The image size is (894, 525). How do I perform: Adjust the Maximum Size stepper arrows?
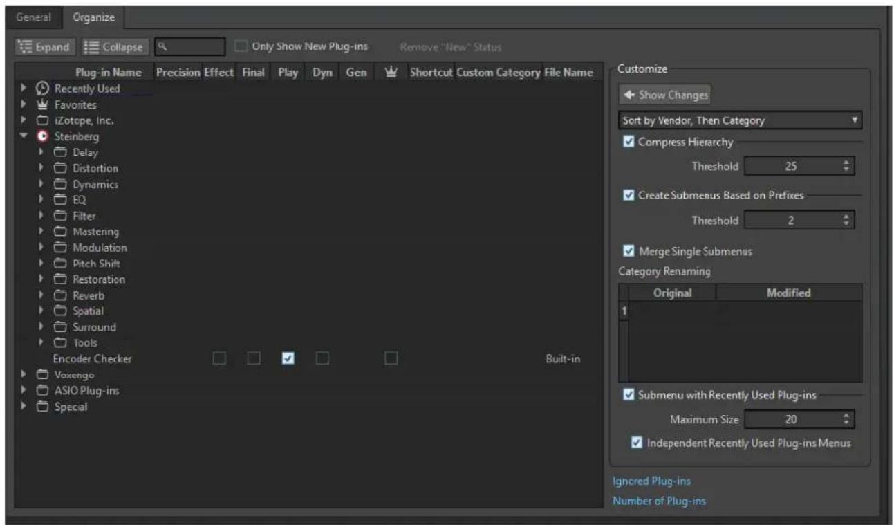(850, 418)
